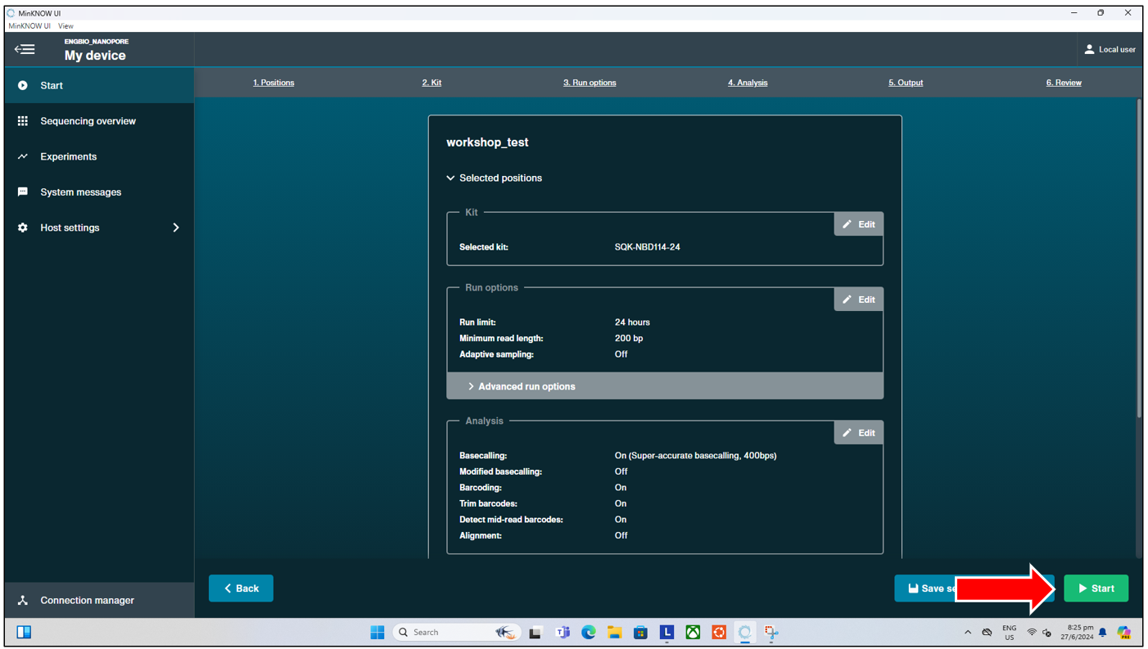The width and height of the screenshot is (1148, 649).
Task: Click the workshop_test experiment title
Action: pyautogui.click(x=487, y=142)
